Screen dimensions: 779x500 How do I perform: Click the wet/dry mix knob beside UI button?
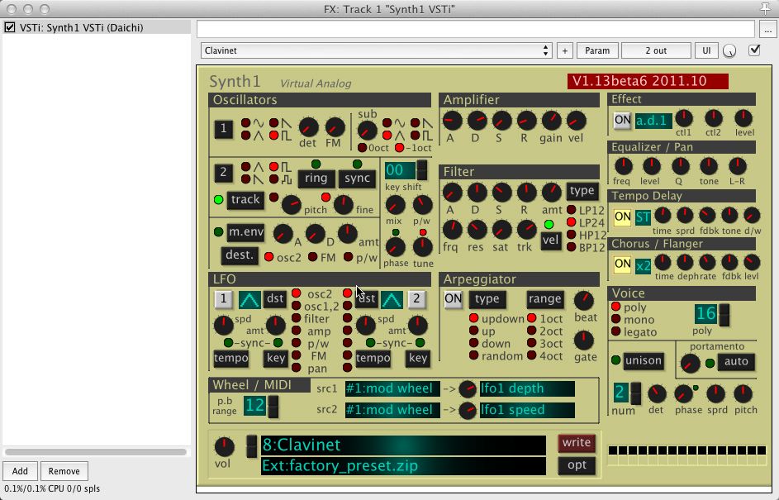[729, 50]
